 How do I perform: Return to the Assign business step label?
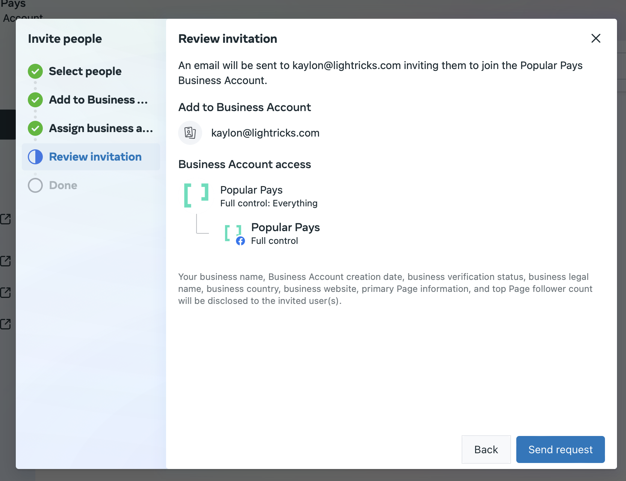coord(101,128)
